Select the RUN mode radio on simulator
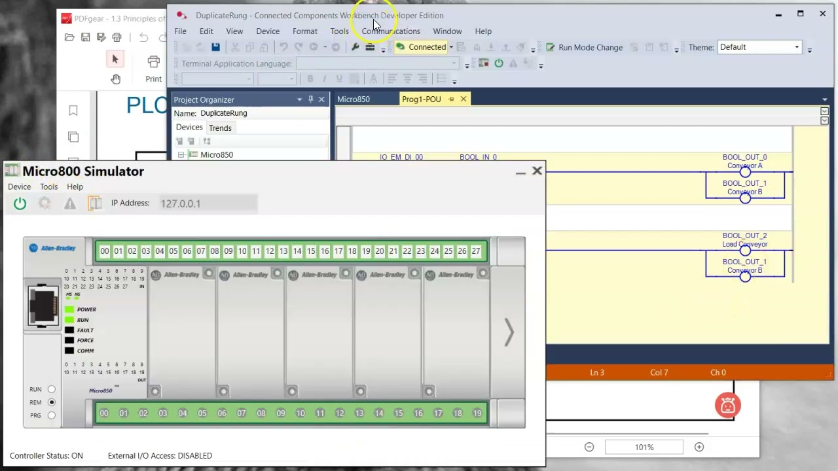838x471 pixels. (52, 389)
